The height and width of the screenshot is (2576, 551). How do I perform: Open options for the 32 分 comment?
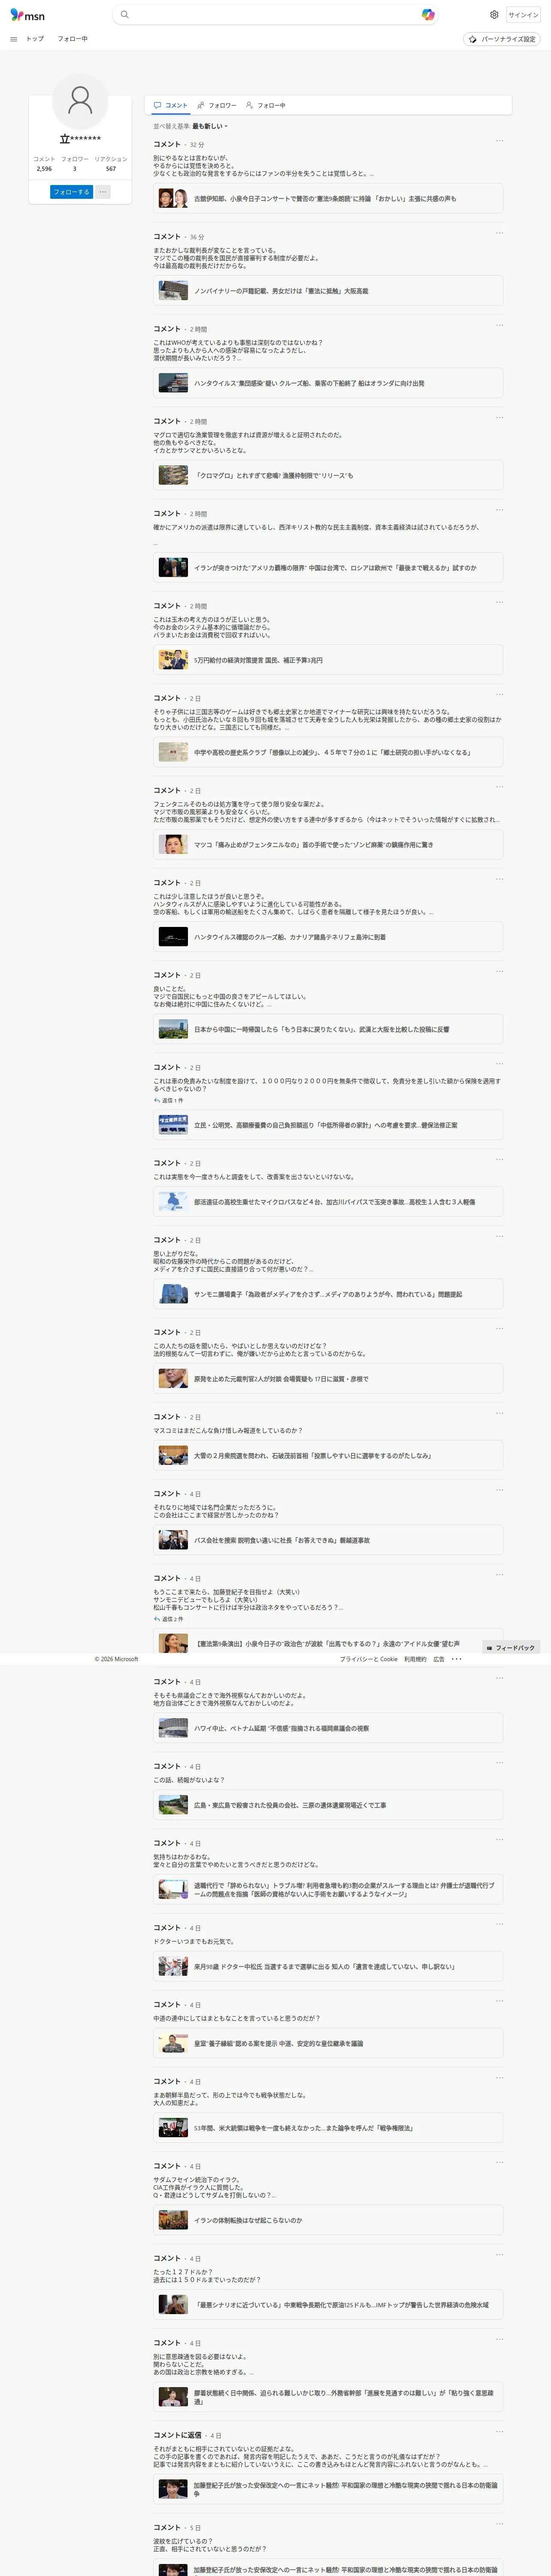tap(499, 141)
